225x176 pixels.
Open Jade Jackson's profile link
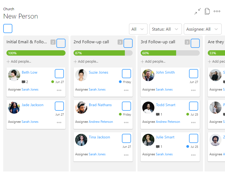(x=32, y=105)
